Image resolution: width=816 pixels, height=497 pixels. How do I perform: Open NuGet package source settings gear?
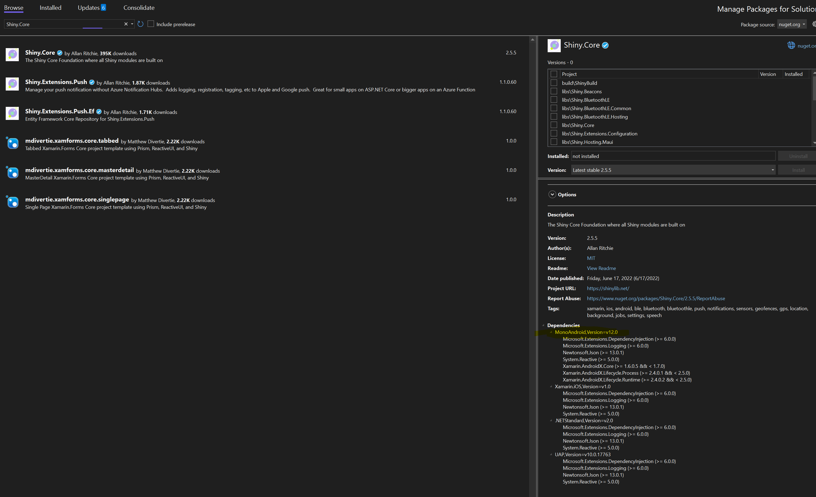pos(814,24)
